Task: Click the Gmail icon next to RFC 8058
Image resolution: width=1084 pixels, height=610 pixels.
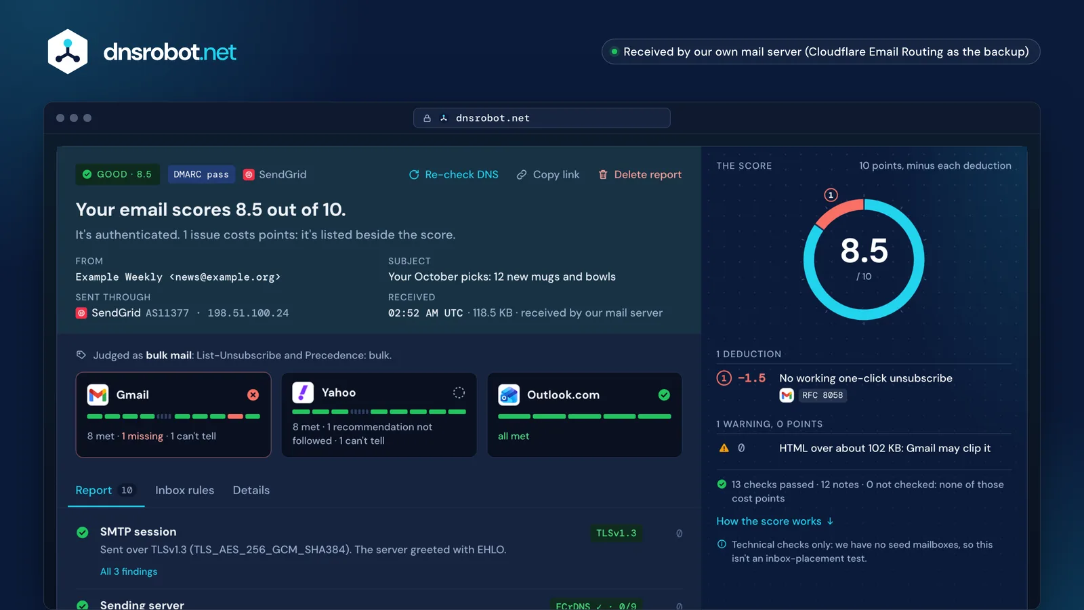Action: click(x=787, y=395)
